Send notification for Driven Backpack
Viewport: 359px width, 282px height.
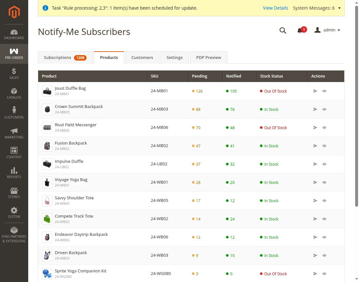(315, 255)
